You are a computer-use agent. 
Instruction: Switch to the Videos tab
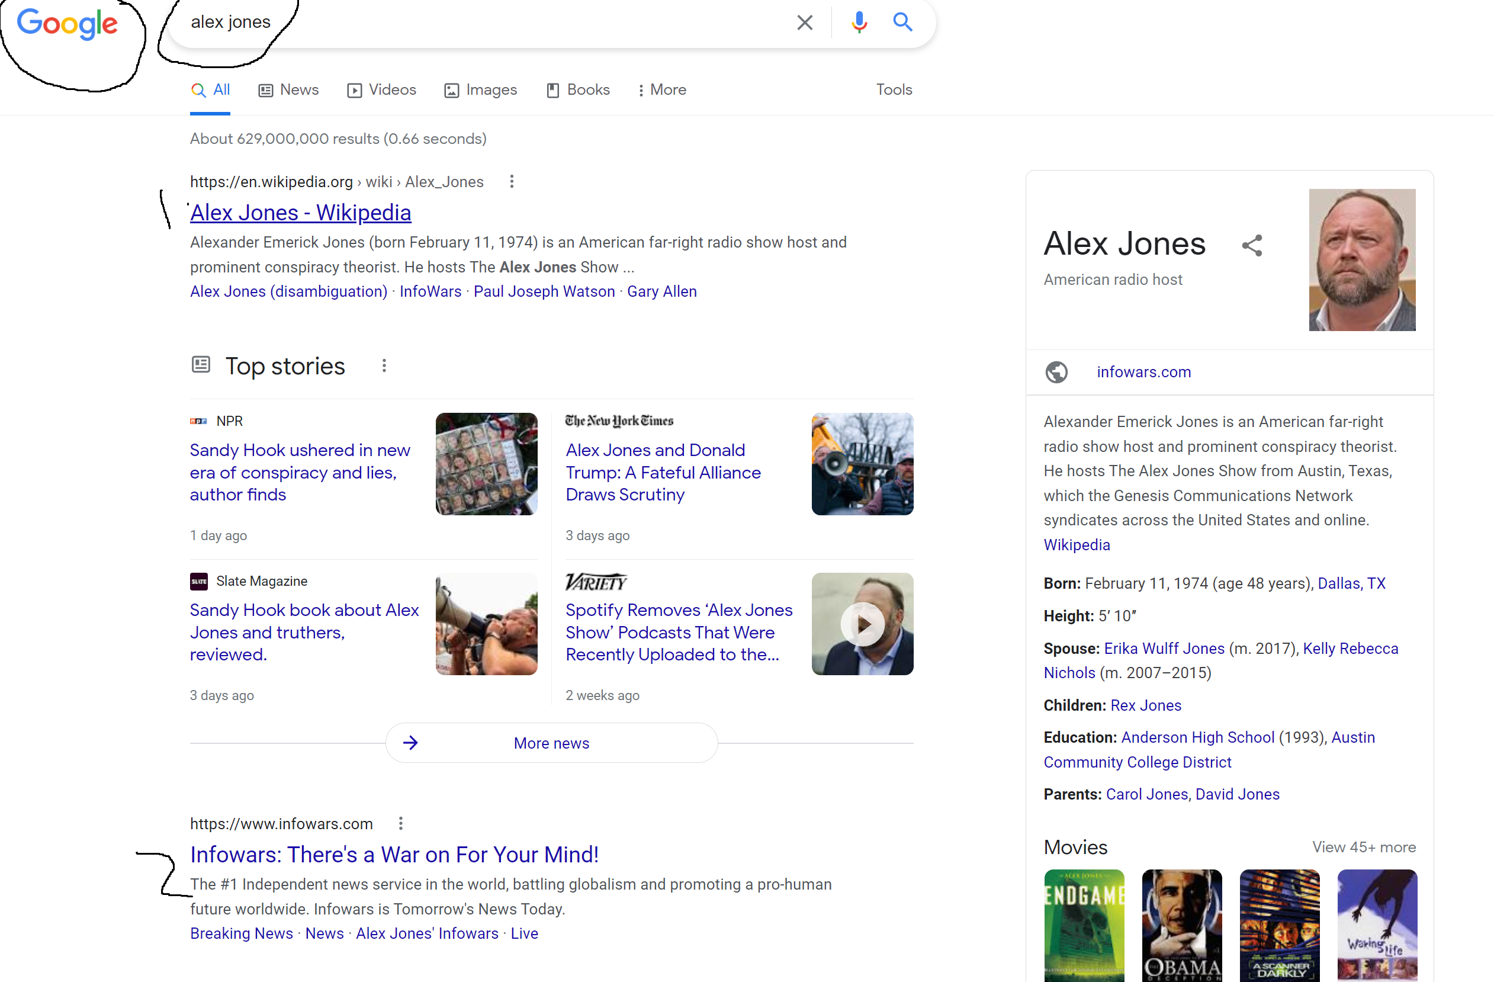coord(382,90)
